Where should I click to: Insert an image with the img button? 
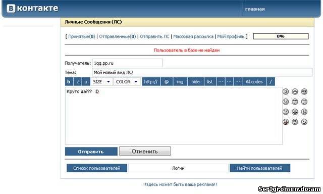(x=180, y=82)
